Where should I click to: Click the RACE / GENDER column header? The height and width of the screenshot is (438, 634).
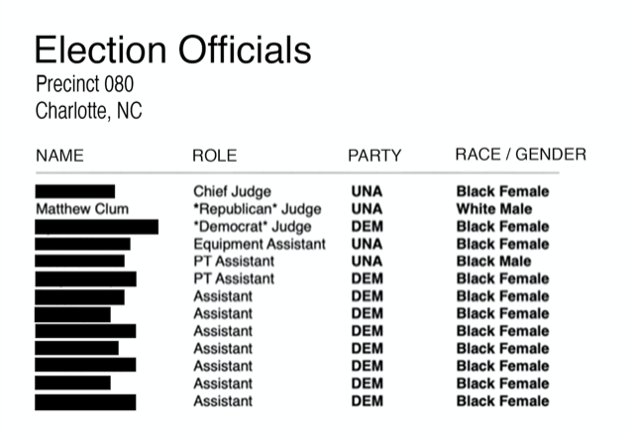pos(521,155)
